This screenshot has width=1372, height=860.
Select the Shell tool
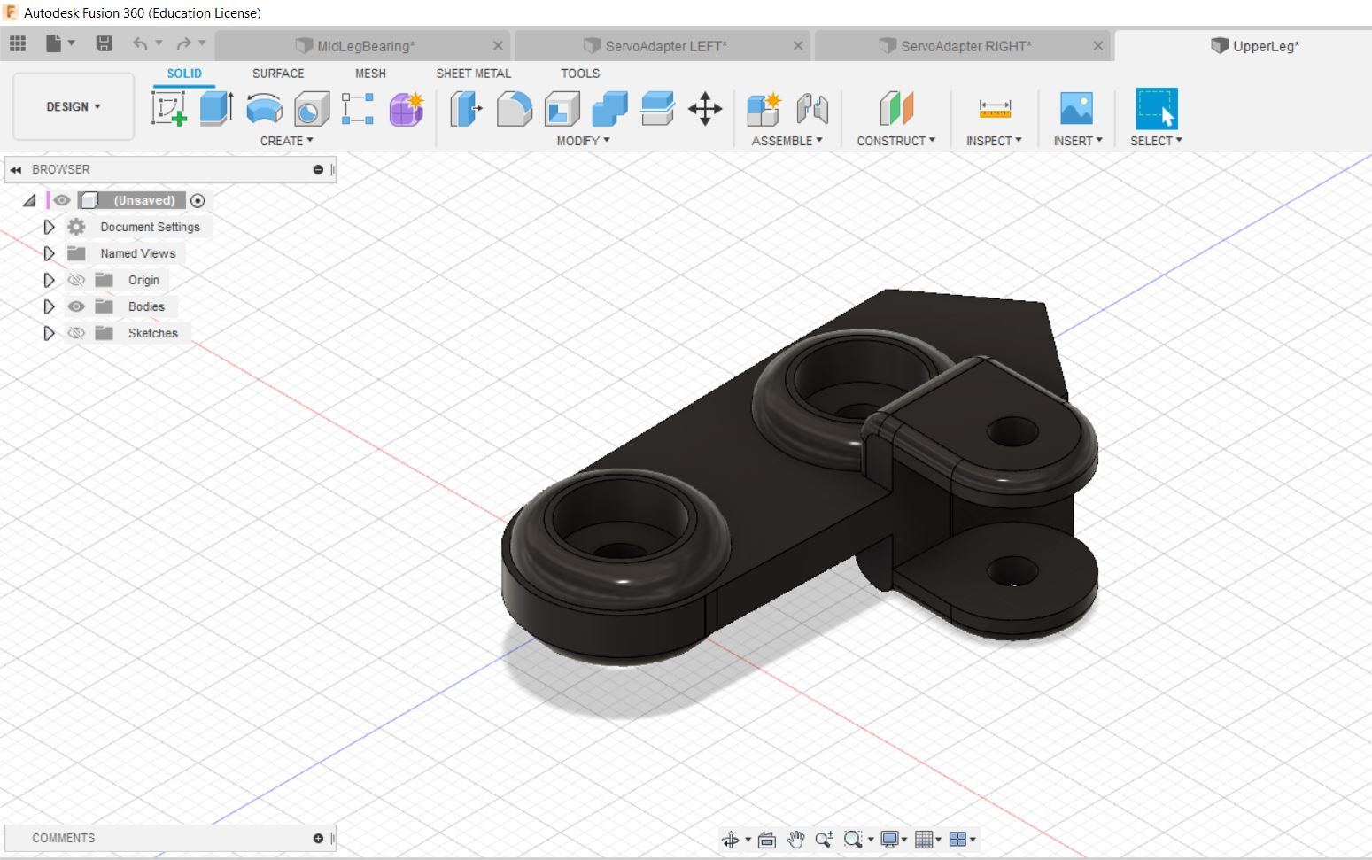(x=562, y=109)
